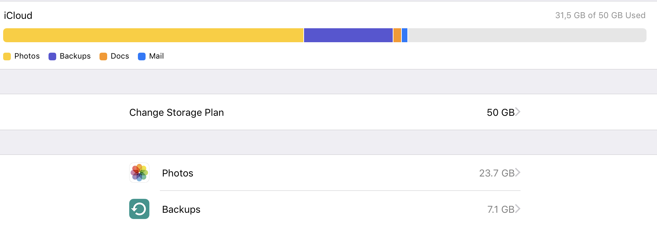Click the yellow Photos segment of storage bar

[154, 35]
